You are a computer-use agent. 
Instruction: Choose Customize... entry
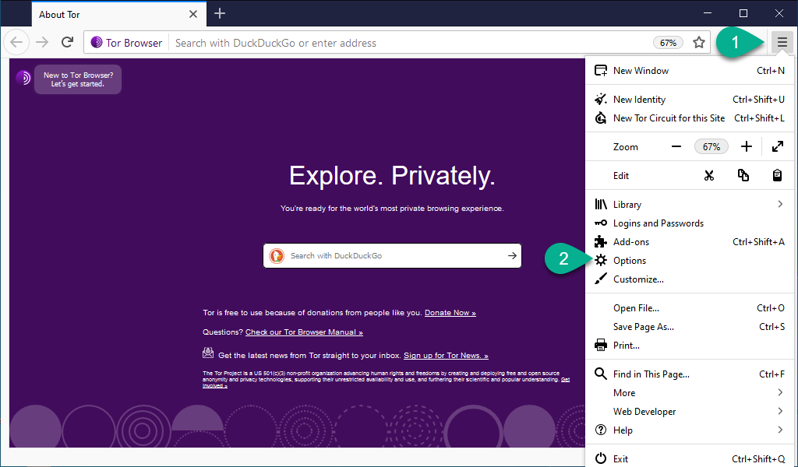pos(690,279)
